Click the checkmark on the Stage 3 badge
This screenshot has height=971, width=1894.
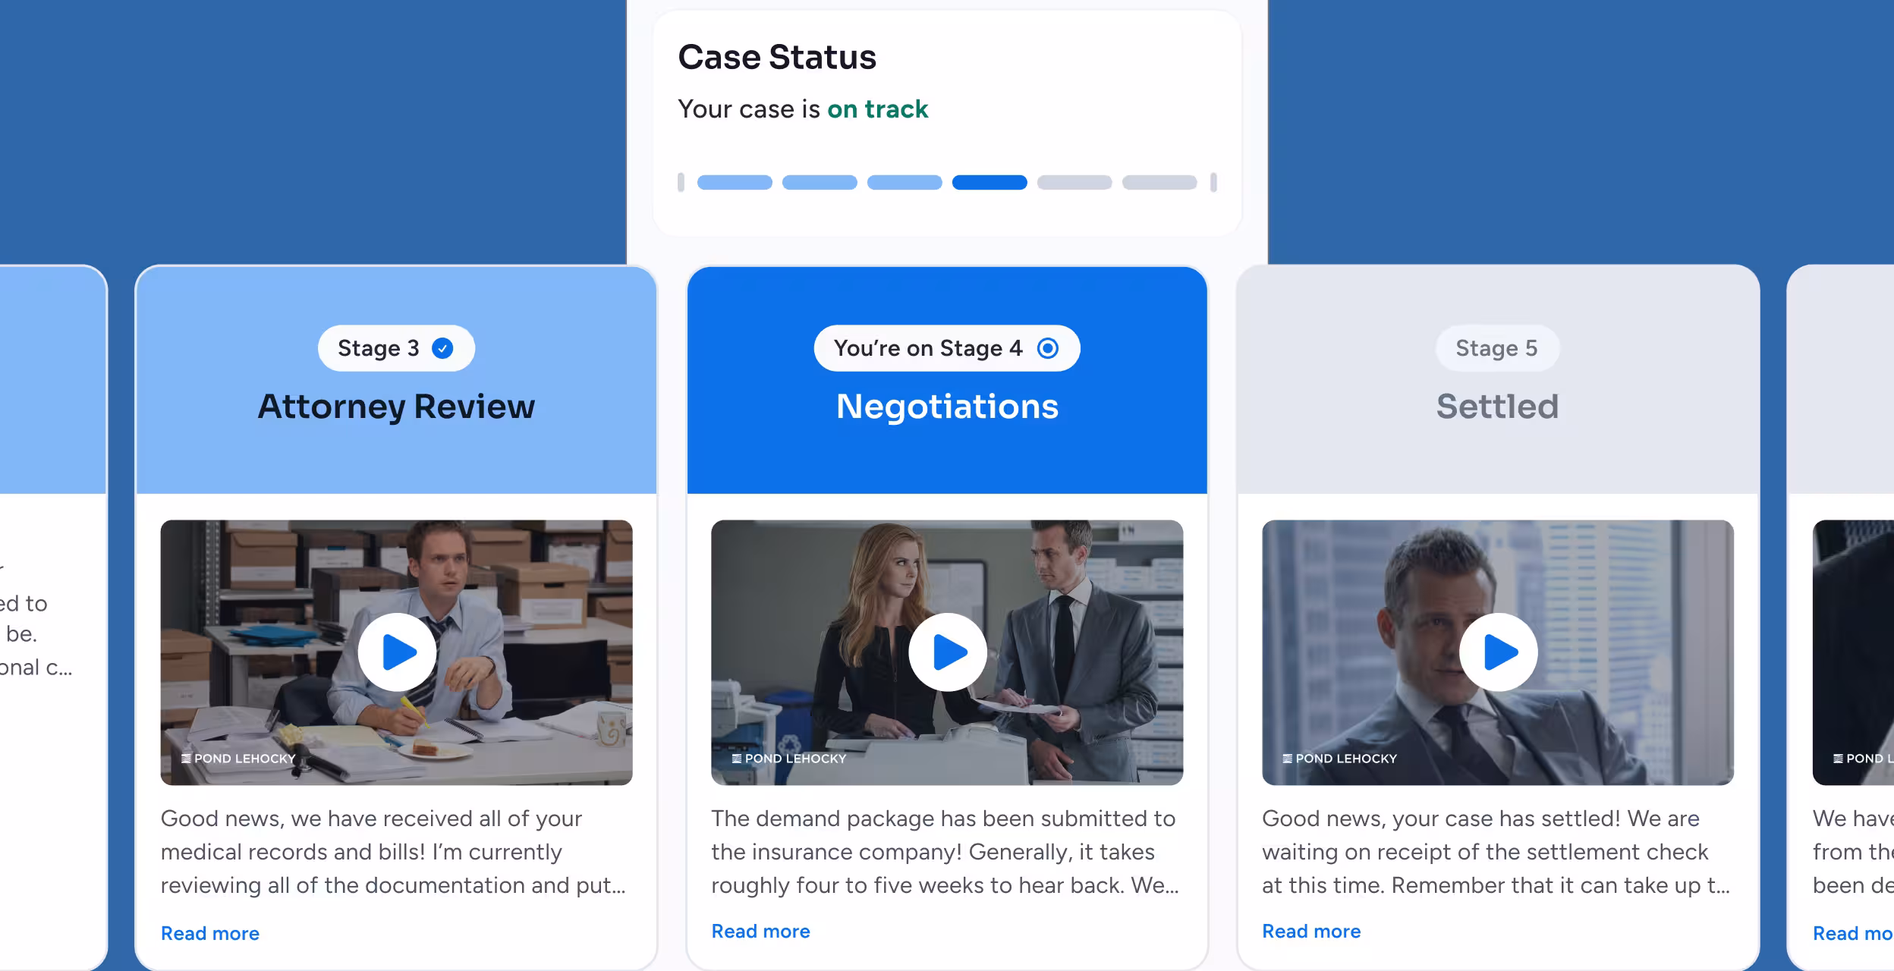pos(443,347)
